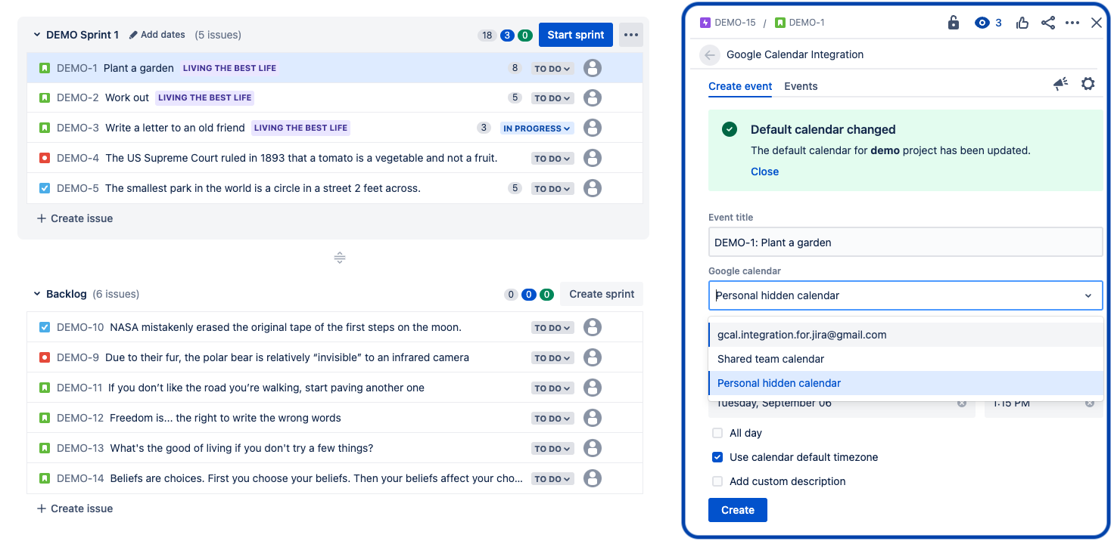Open DEMO-15 breadcrumb link
Screen dimensions: 1114x544
pos(735,23)
